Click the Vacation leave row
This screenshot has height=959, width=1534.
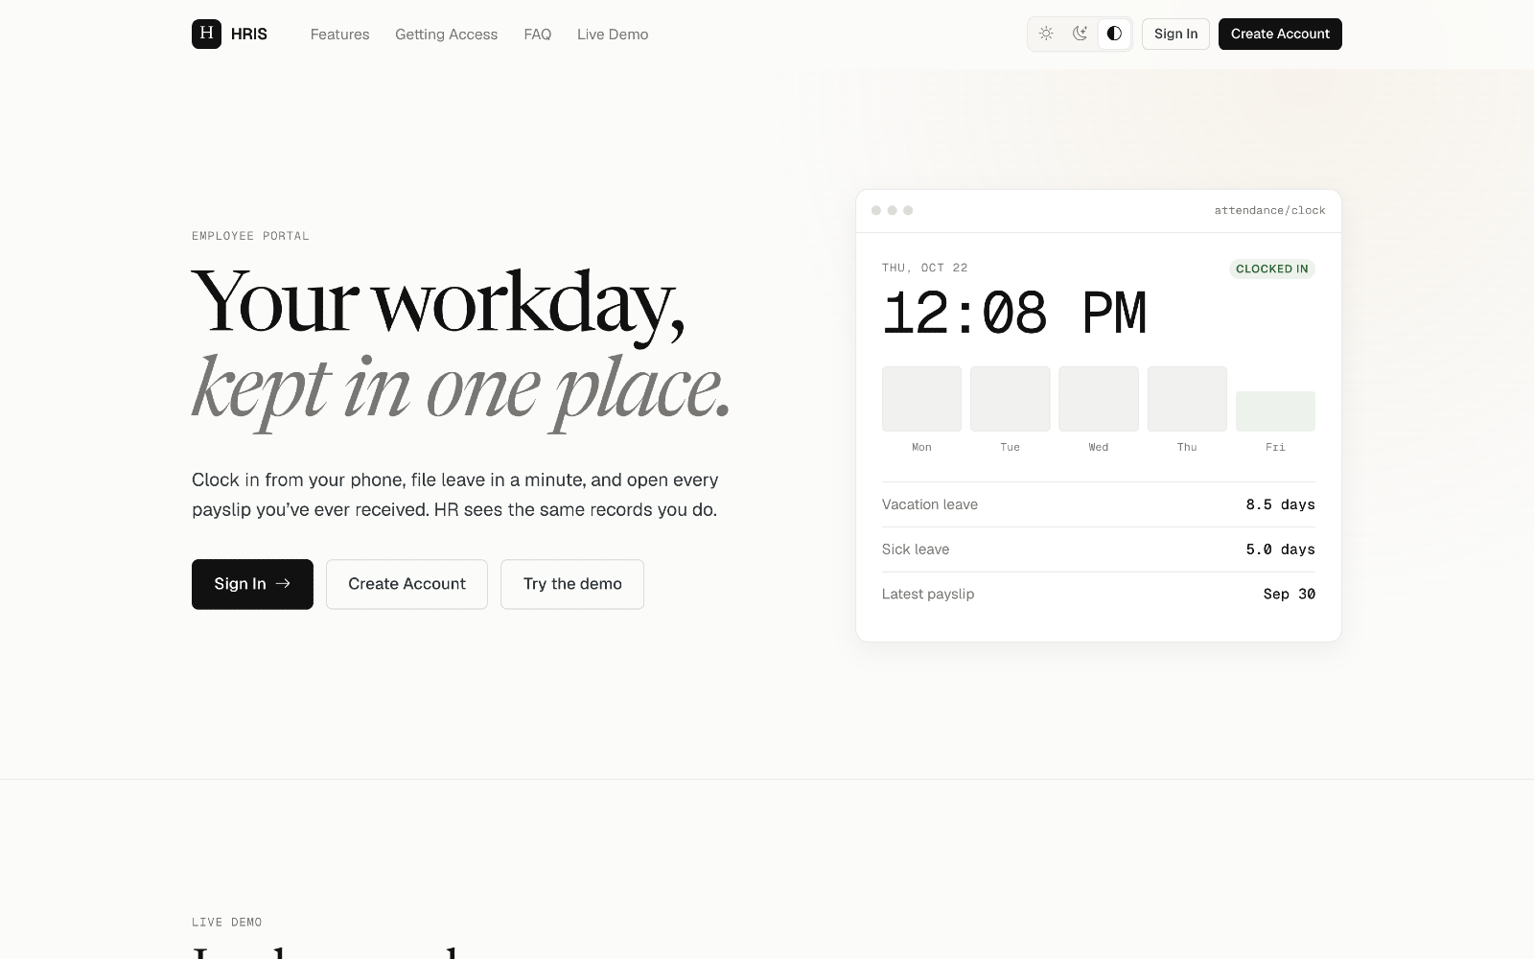[1099, 504]
